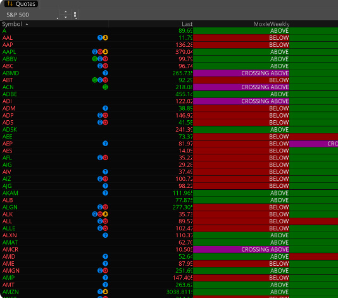
Task: Click the green dividend icon in ACN row
Action: 106,87
